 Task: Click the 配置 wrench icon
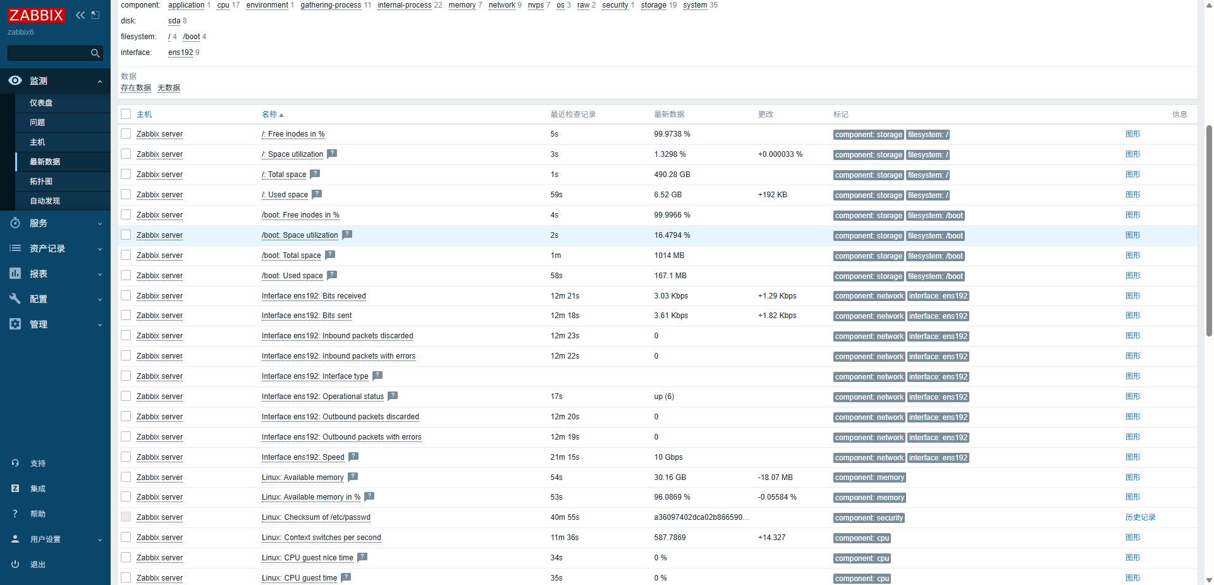point(15,299)
